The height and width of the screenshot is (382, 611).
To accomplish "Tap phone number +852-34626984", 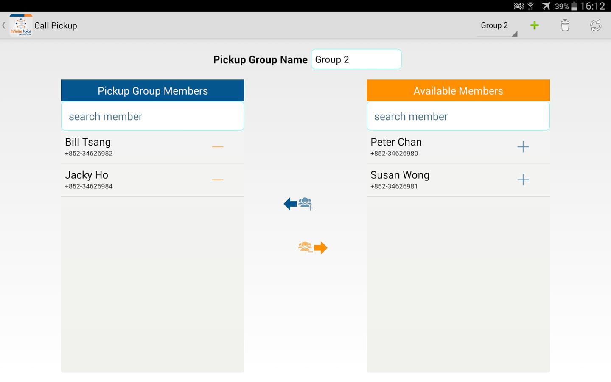I will [x=89, y=186].
